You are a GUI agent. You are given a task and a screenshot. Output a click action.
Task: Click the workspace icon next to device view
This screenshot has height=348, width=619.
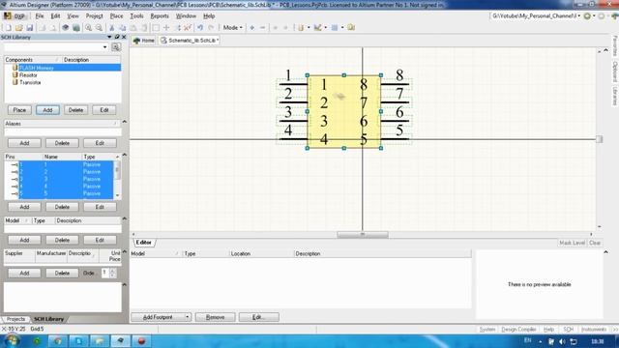(x=76, y=28)
